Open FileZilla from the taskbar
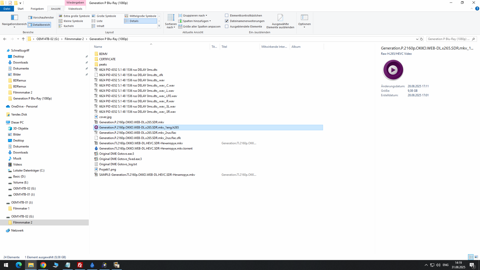480x270 pixels. tap(80, 265)
